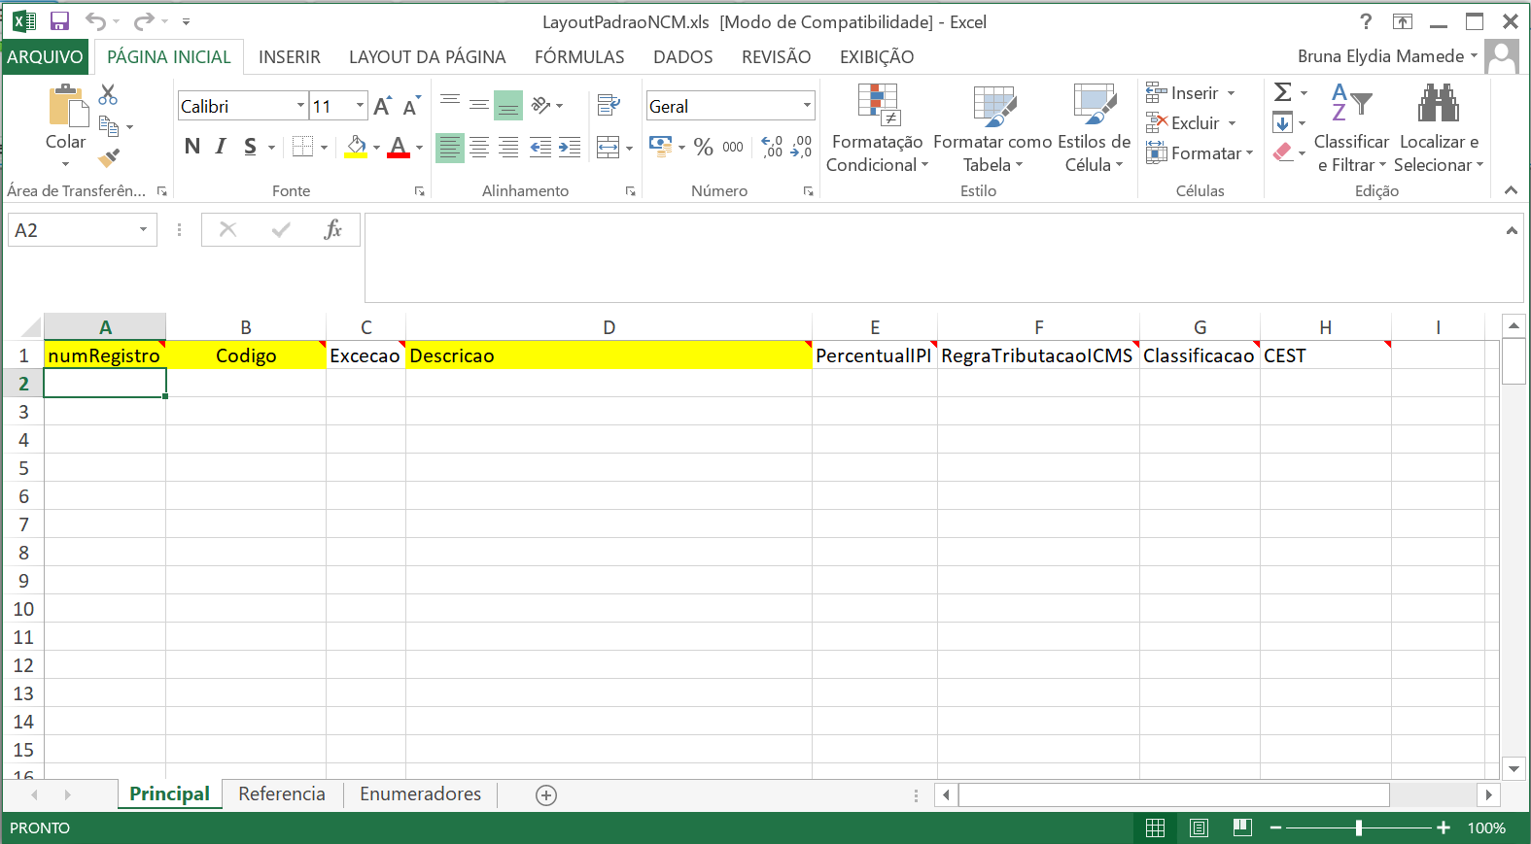Click the Copy icon

pos(109,126)
